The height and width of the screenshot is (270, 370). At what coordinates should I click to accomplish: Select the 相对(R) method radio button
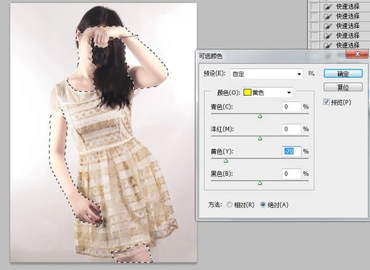[229, 205]
